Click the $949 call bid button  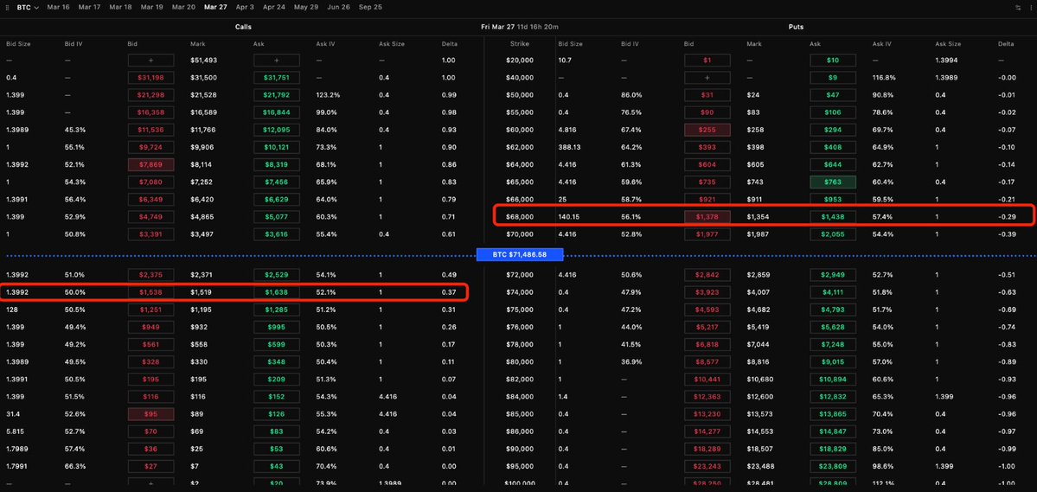coord(150,327)
